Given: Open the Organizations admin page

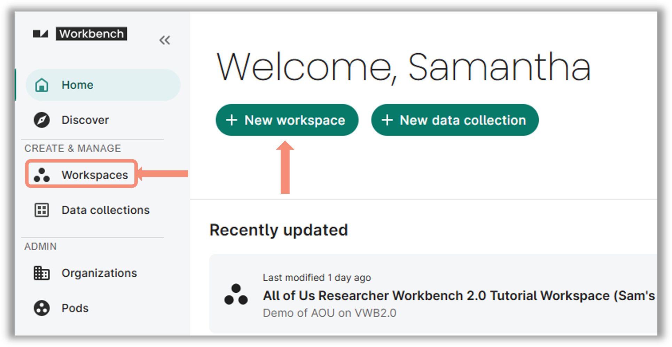Looking at the screenshot, I should [x=99, y=273].
